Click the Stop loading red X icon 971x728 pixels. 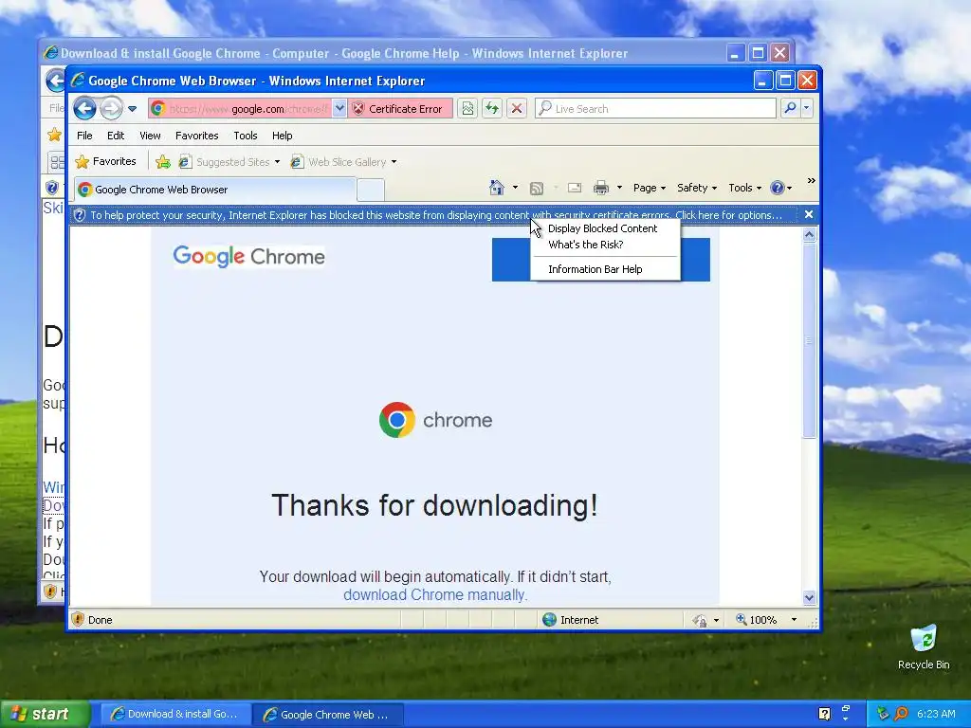(517, 109)
